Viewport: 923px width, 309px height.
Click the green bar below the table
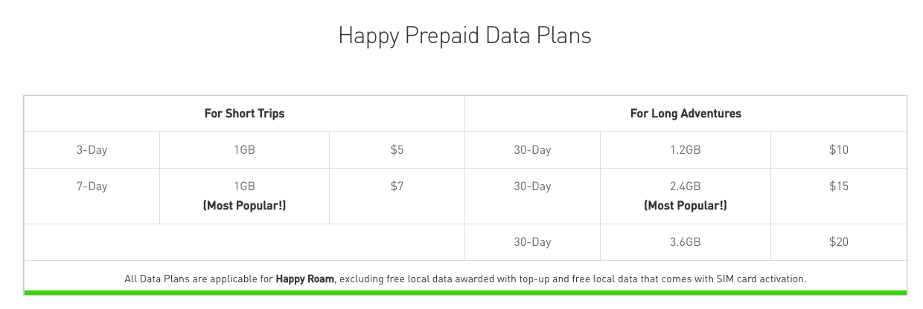[465, 293]
